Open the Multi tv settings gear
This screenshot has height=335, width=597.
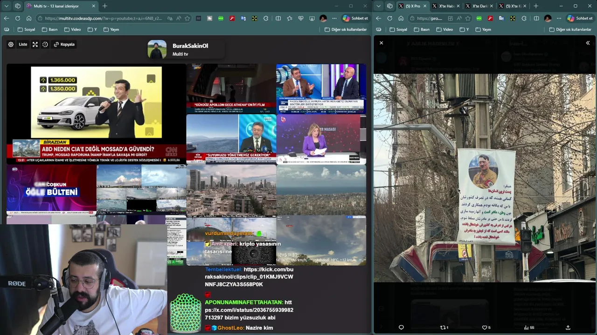(11, 44)
